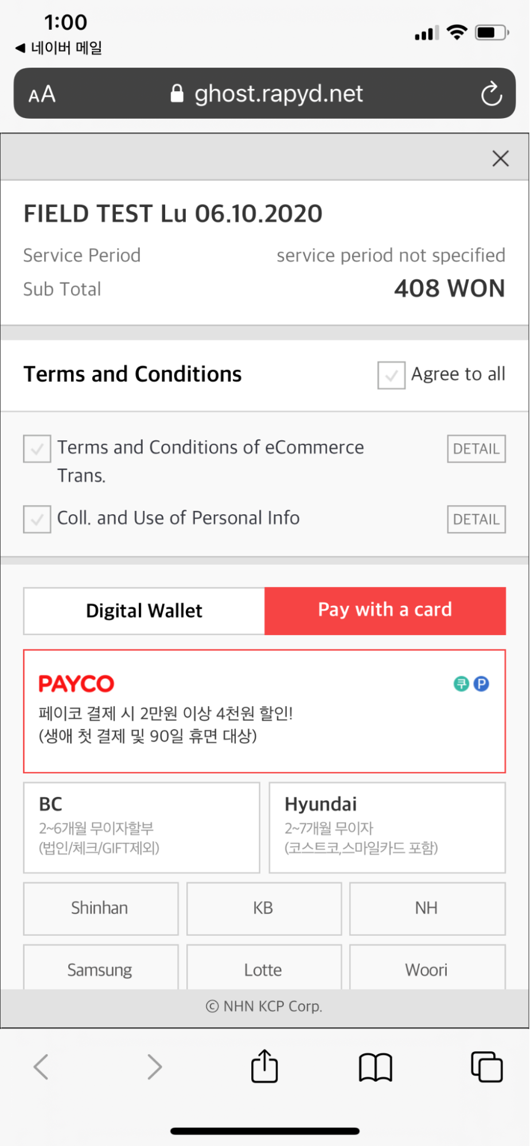The width and height of the screenshot is (530, 1146).
Task: Tap the Safari share icon
Action: (264, 1066)
